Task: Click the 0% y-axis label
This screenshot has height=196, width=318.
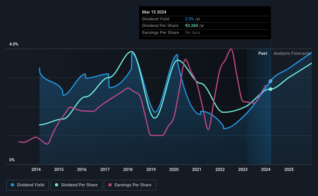Action: point(12,160)
